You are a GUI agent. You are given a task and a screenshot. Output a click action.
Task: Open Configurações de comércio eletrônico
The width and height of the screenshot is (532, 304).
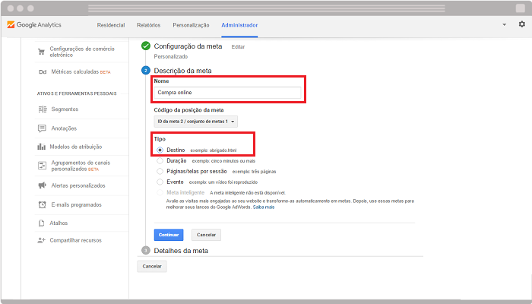tap(82, 52)
